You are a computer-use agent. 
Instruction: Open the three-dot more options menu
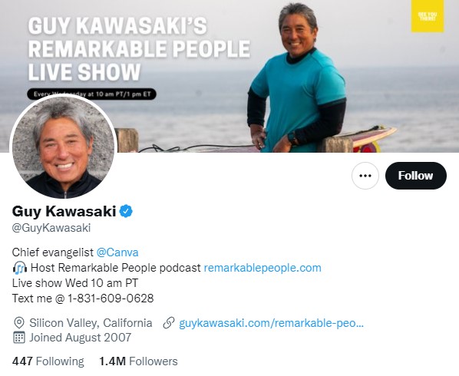pyautogui.click(x=365, y=176)
